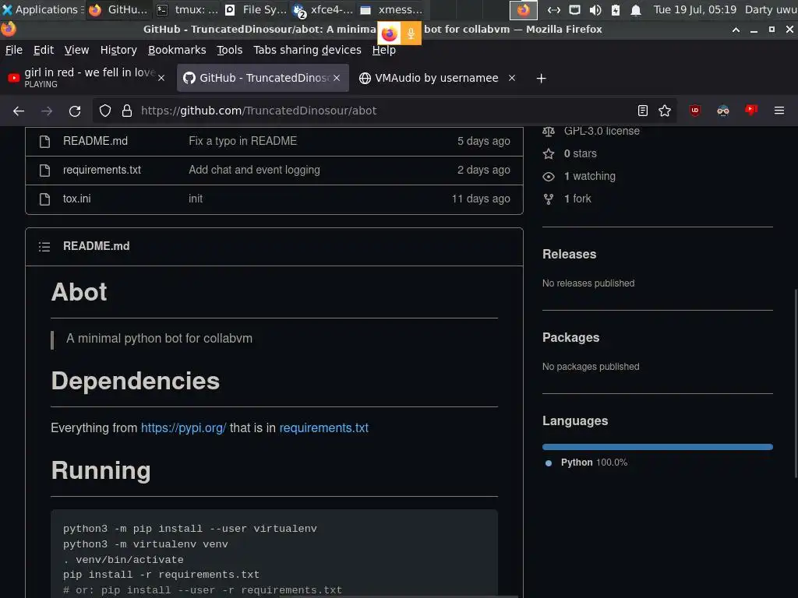The height and width of the screenshot is (598, 798).
Task: Reload the page with the refresh icon
Action: pos(75,111)
